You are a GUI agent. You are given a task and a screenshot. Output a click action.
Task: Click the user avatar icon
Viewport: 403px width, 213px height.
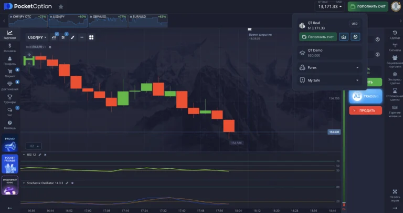point(396,7)
